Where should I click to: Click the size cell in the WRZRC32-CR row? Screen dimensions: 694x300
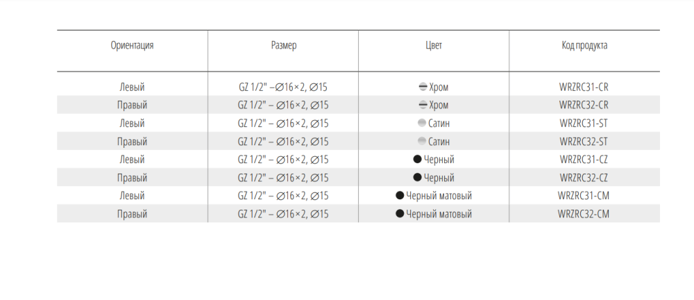tap(283, 105)
